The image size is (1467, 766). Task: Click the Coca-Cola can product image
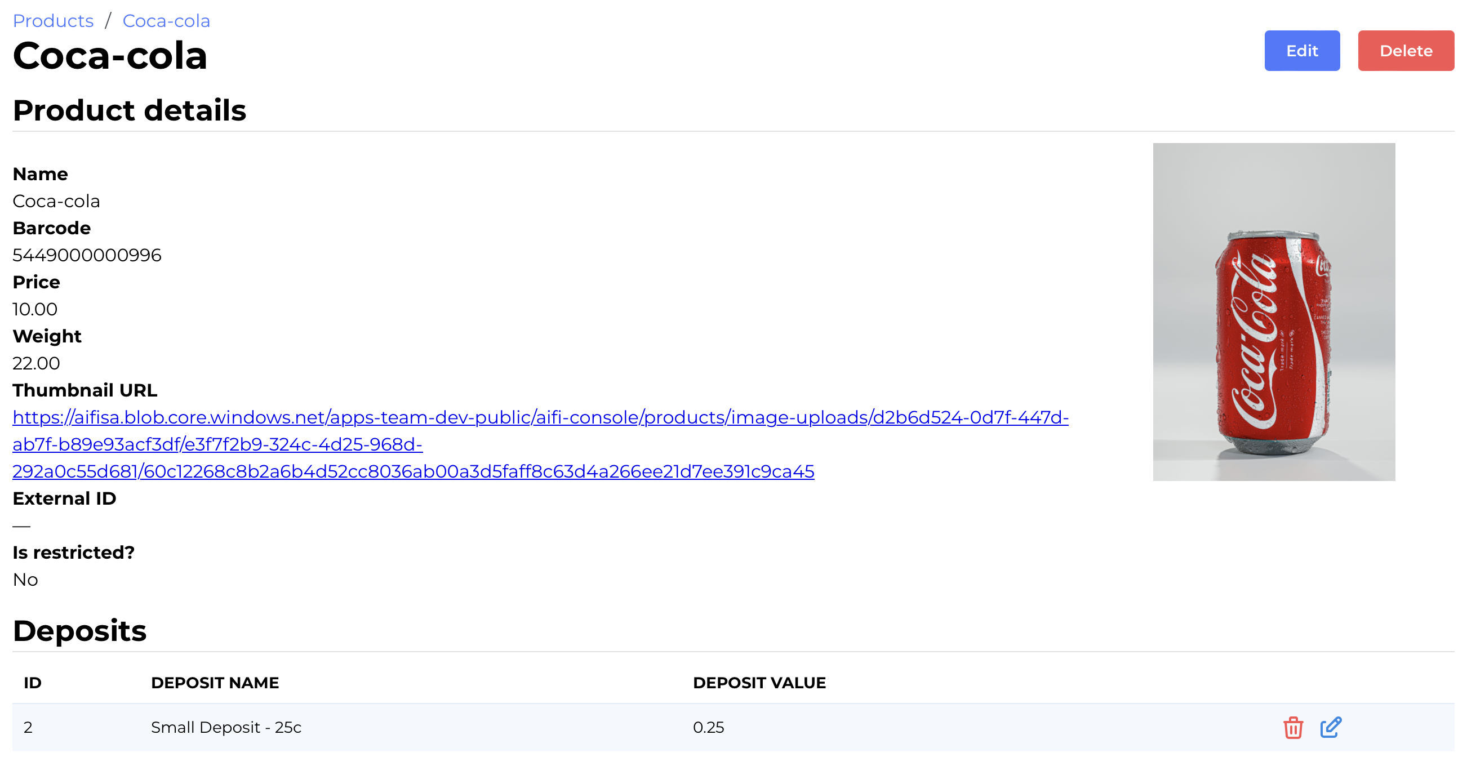1273,311
